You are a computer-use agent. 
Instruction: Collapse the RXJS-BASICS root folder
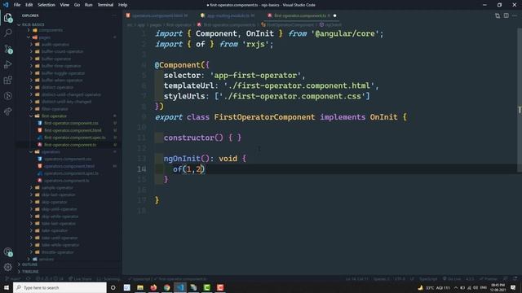click(33, 24)
